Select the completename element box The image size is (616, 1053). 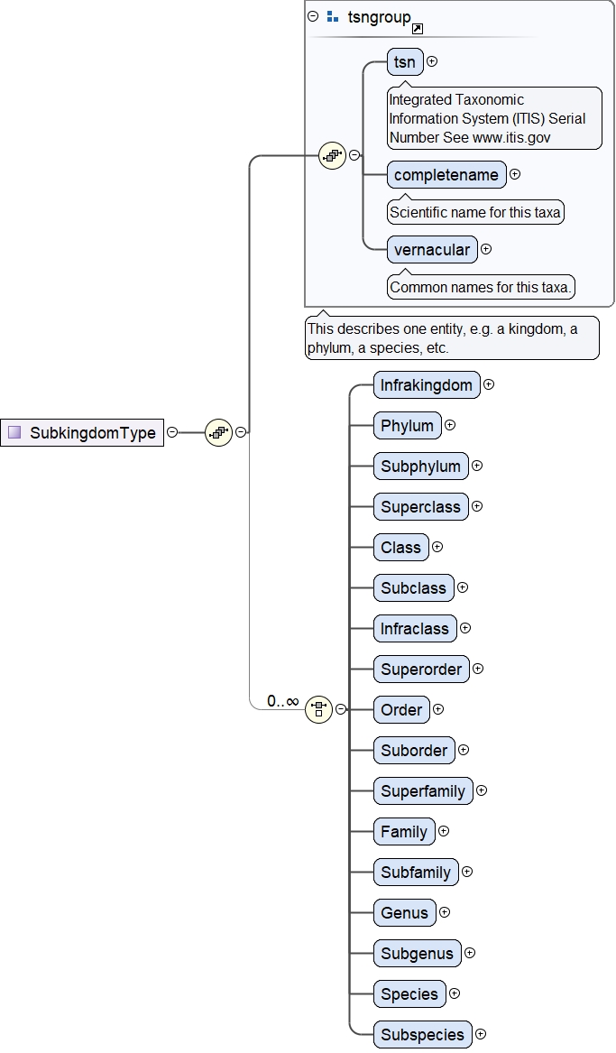(447, 175)
